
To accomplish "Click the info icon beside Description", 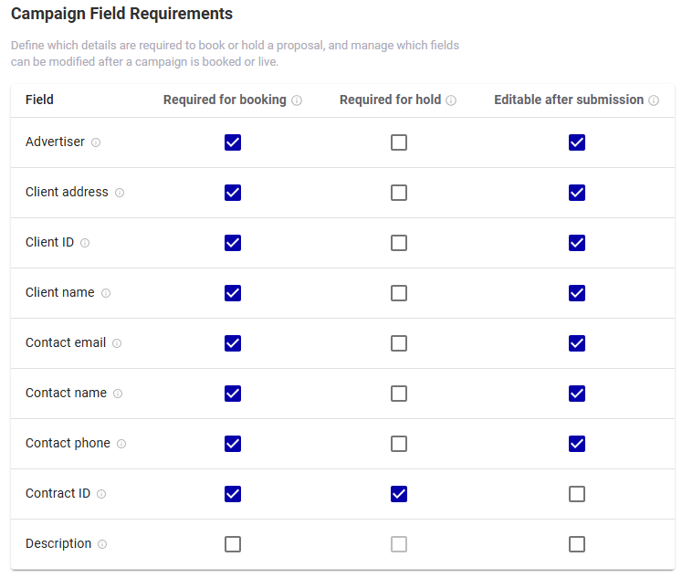I will coord(102,544).
